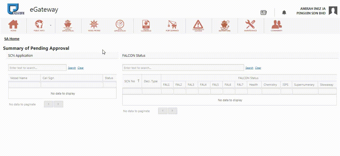The width and height of the screenshot is (340, 156).
Task: Click previous page button under FALCON Status
Action: [163, 111]
